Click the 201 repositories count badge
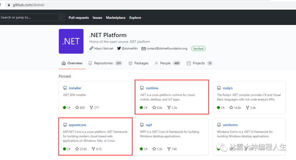The image size is (296, 160). click(119, 63)
